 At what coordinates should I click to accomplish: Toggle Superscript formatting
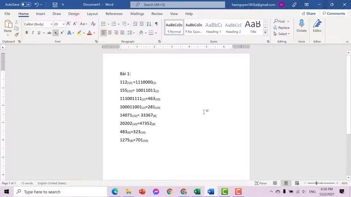(x=62, y=33)
